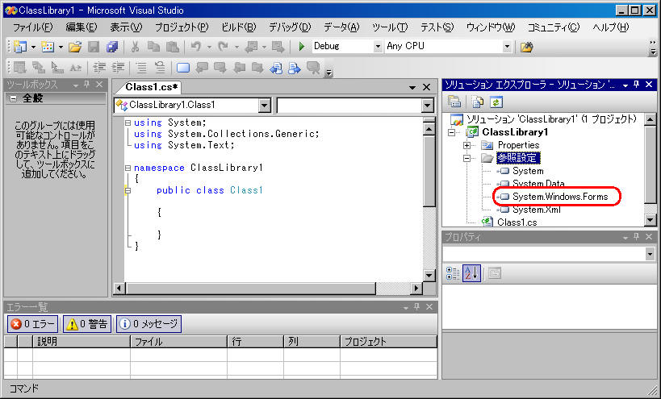The height and width of the screenshot is (399, 661).
Task: Click the Show All Files icon
Action: [478, 102]
